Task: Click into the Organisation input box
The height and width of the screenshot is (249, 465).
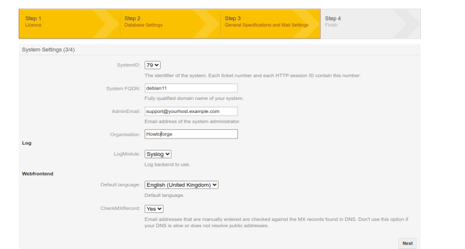Action: (x=190, y=134)
